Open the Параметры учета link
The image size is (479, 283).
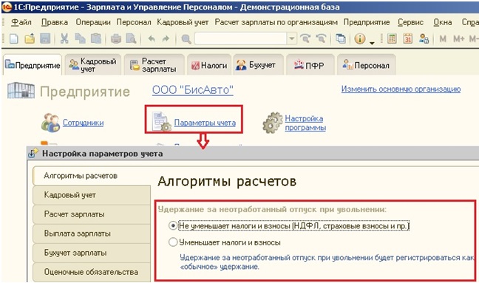click(205, 123)
